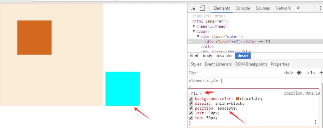The height and width of the screenshot is (128, 323).
Task: Click the .rel selector text
Action: (193, 93)
